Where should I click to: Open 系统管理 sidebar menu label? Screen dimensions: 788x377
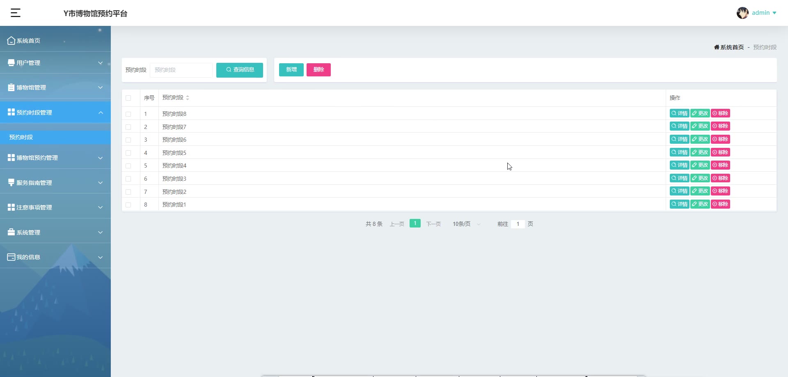point(28,232)
